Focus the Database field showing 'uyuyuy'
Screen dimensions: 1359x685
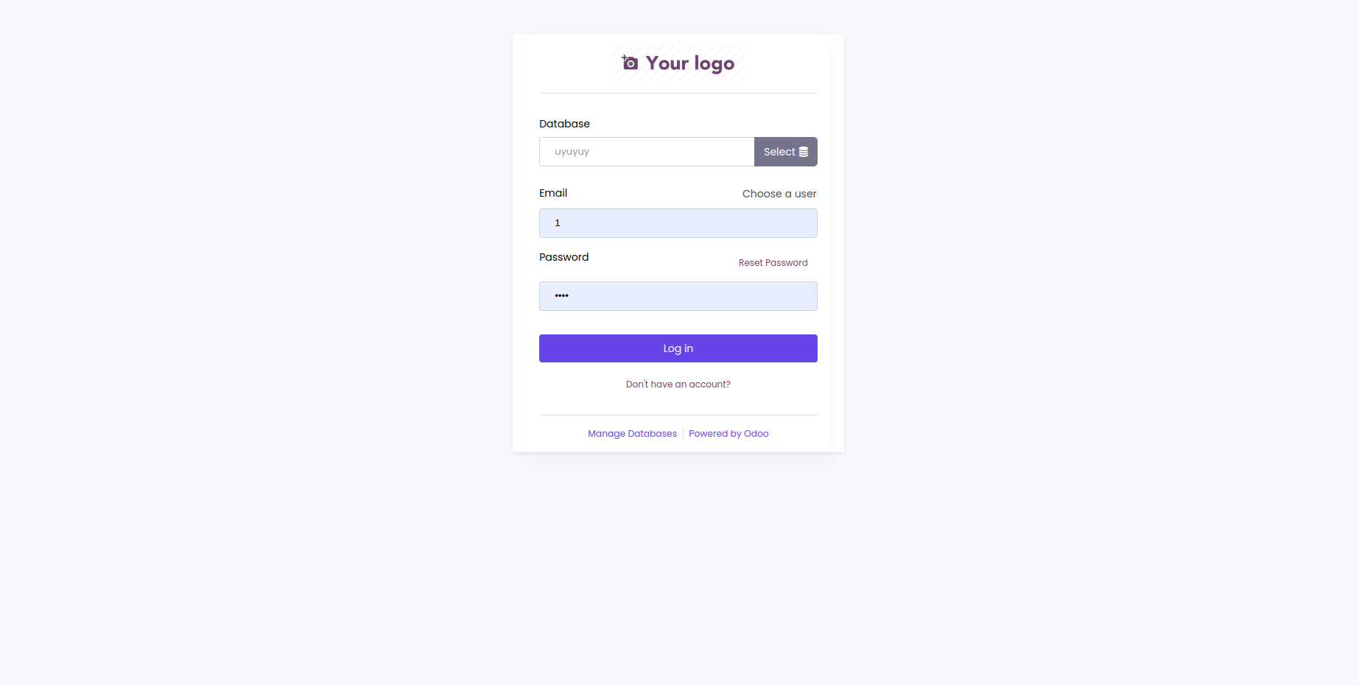(646, 152)
